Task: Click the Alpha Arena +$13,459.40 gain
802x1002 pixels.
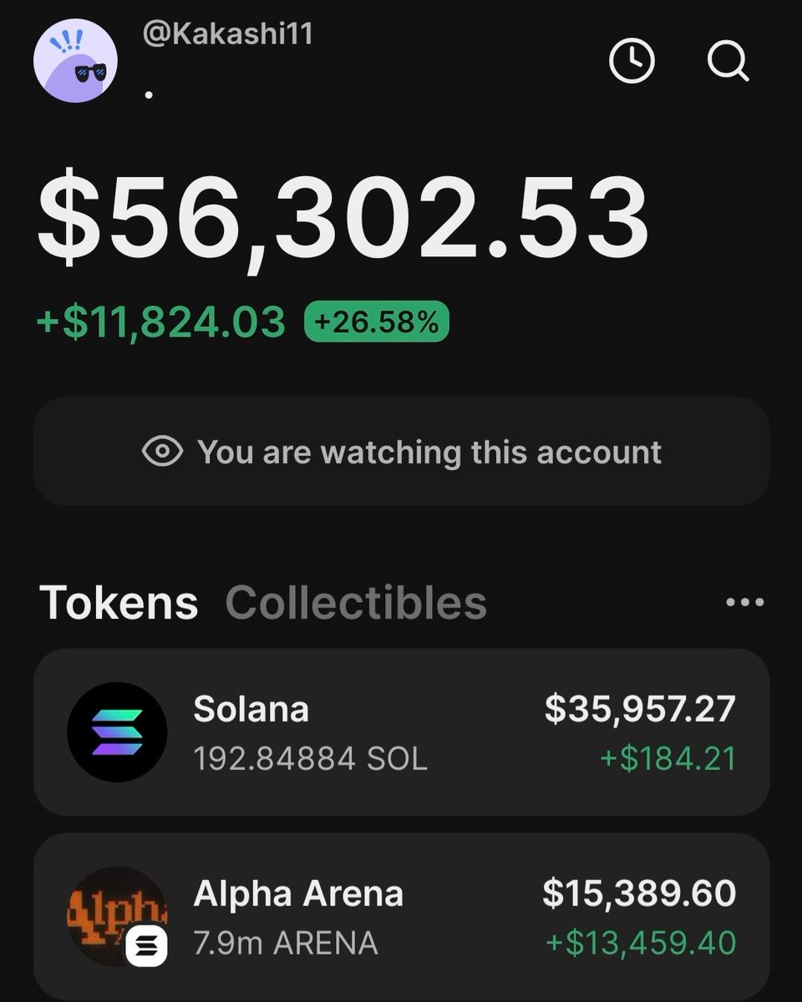Action: [x=641, y=943]
